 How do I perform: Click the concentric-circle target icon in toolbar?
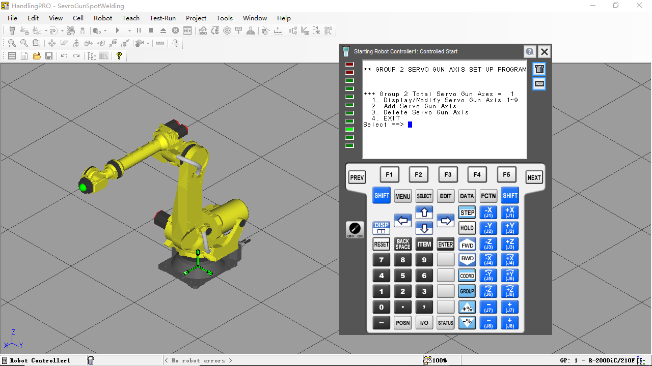click(227, 30)
